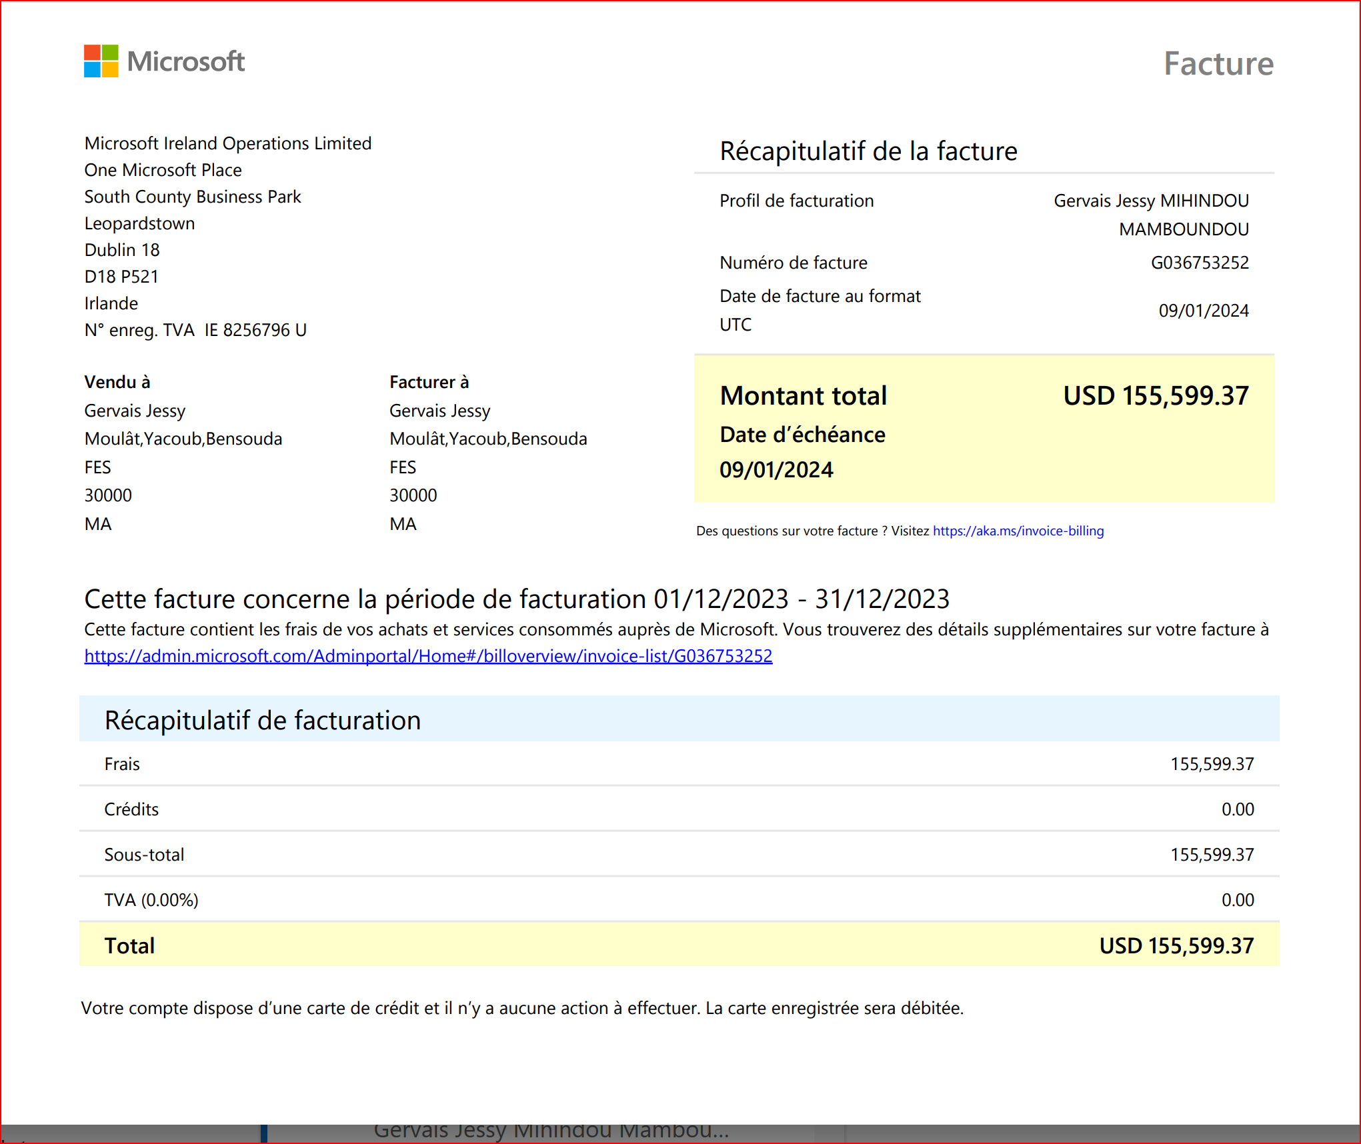
Task: Click the Crédits value 0.00
Action: tap(1238, 809)
